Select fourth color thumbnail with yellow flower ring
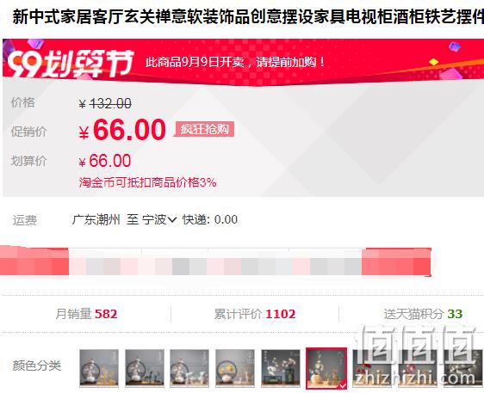This screenshot has width=484, height=393. click(235, 368)
